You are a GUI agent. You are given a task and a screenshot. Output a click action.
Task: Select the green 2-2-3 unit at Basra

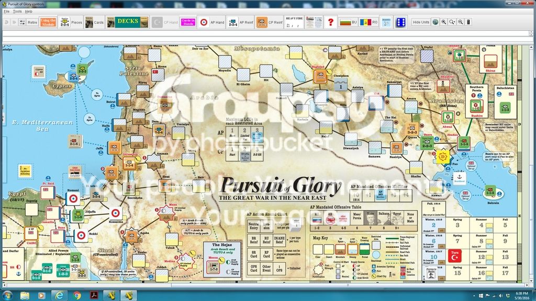tap(427, 142)
